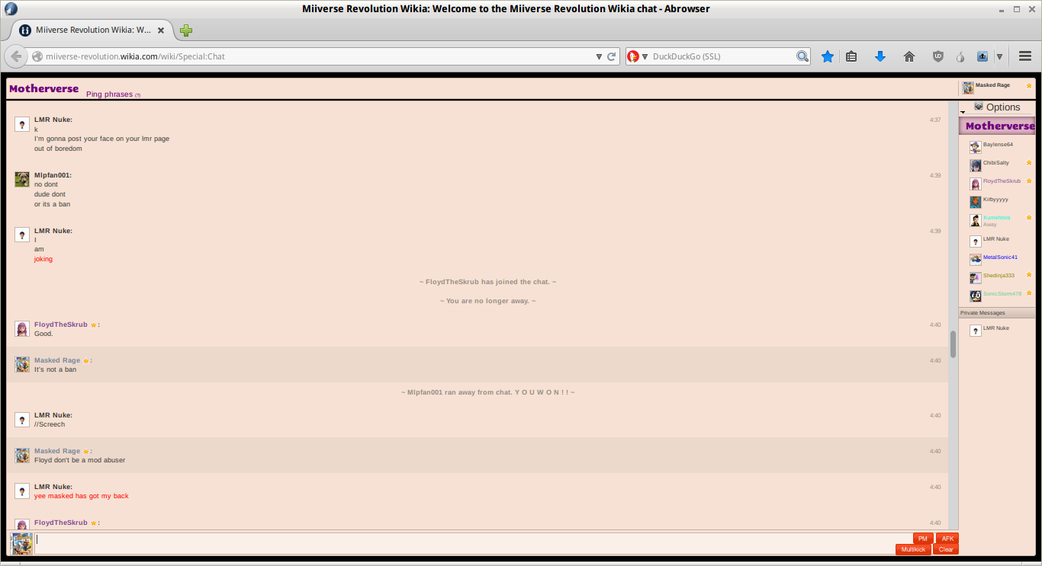Go to the Home page icon
The image size is (1042, 566).
[x=909, y=56]
